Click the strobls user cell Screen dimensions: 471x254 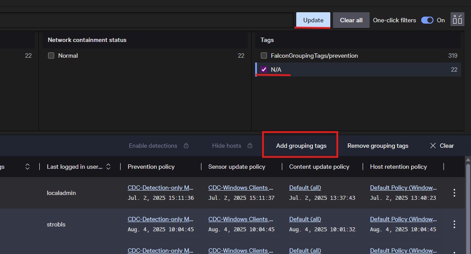pyautogui.click(x=56, y=225)
